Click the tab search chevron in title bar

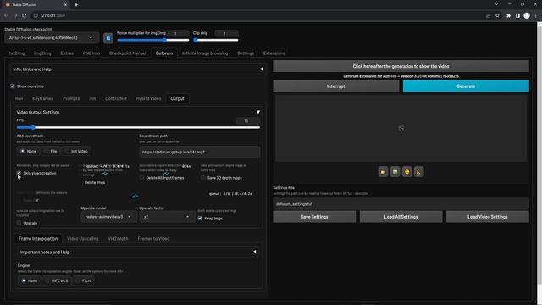click(496, 4)
